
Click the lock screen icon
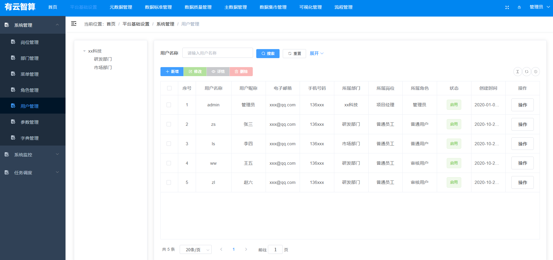point(519,7)
